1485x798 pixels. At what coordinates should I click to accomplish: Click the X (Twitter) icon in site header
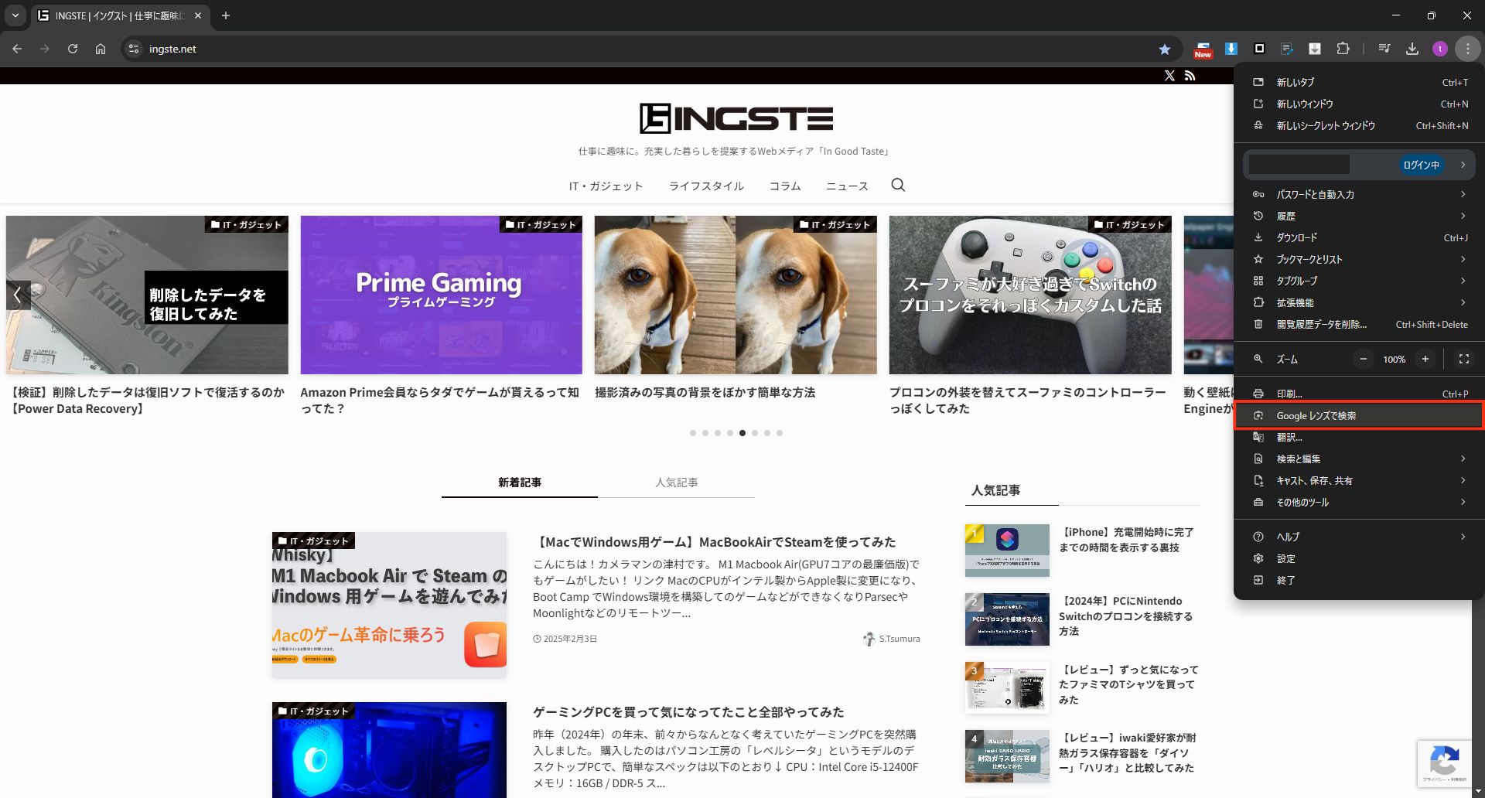[x=1169, y=75]
